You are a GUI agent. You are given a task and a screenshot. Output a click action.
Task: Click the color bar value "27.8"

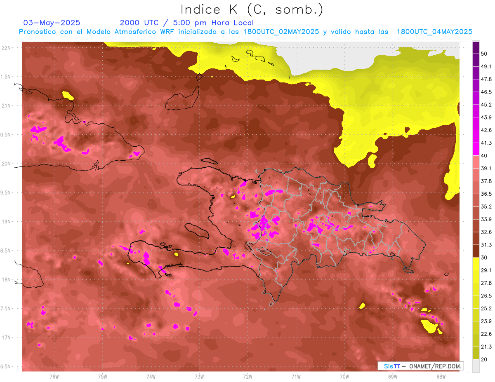[x=487, y=283]
